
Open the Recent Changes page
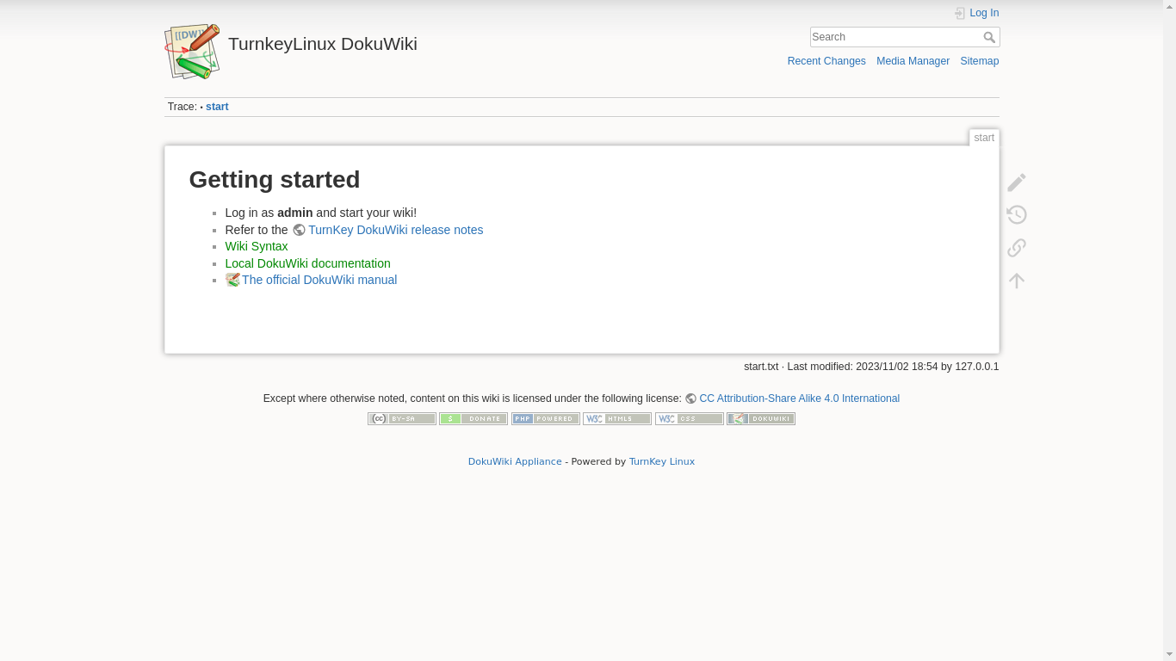pos(826,61)
